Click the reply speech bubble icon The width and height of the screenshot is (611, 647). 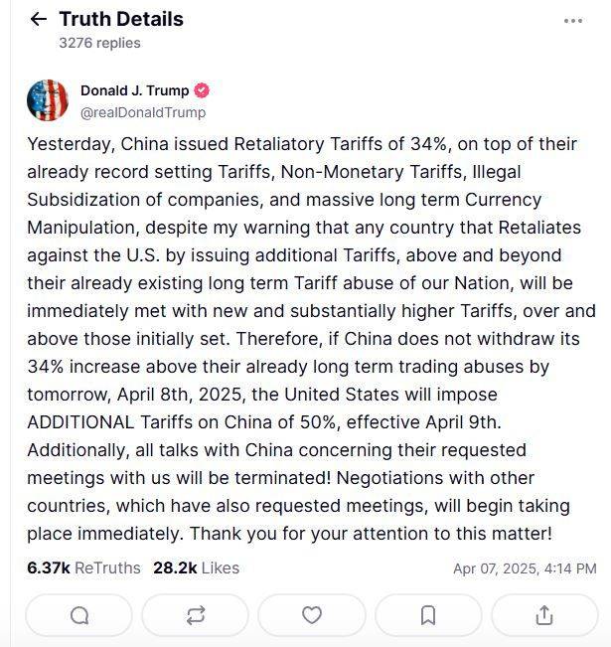click(x=79, y=615)
